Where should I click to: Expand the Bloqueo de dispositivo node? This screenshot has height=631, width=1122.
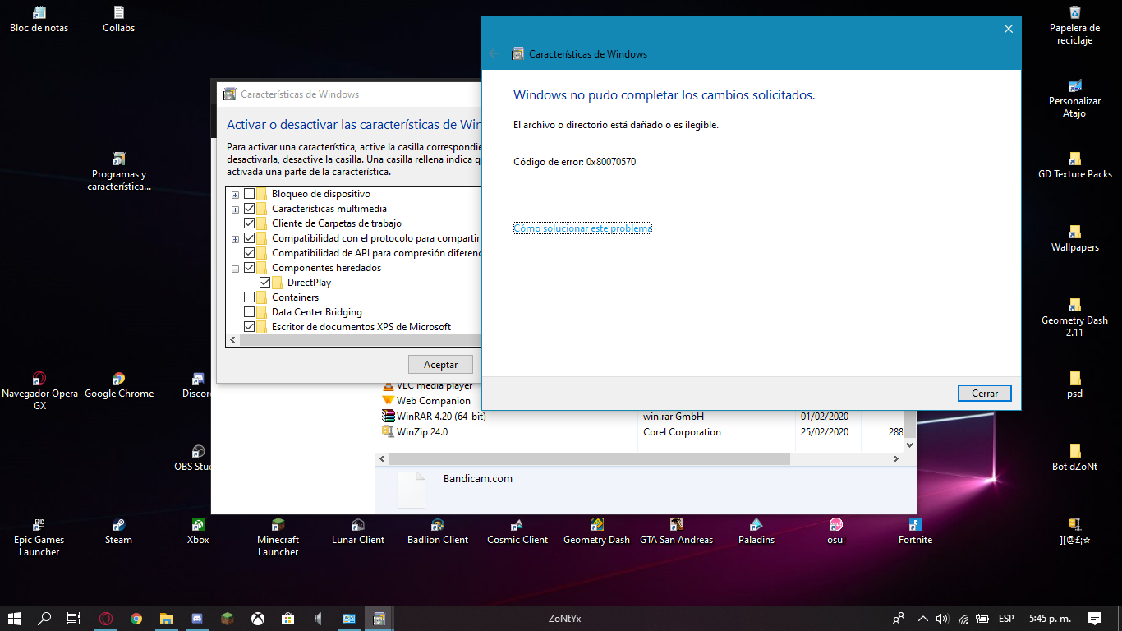tap(235, 195)
